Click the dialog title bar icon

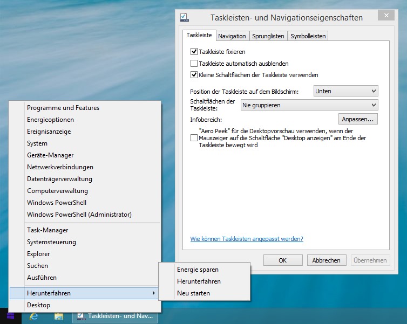point(185,17)
